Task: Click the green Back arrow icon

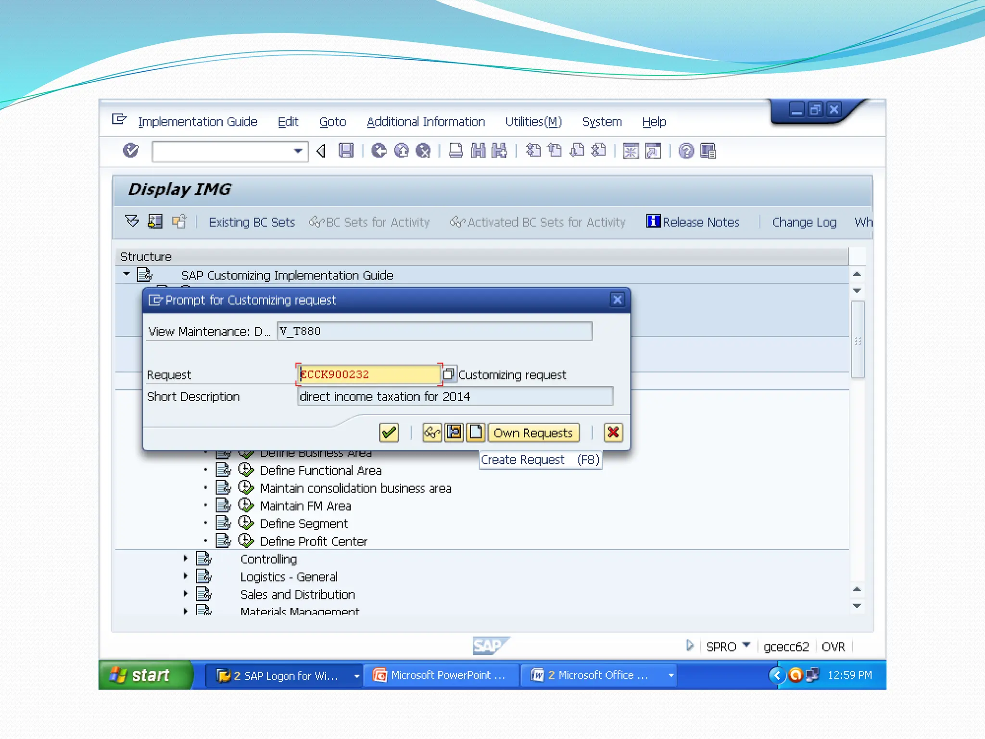Action: [x=379, y=151]
